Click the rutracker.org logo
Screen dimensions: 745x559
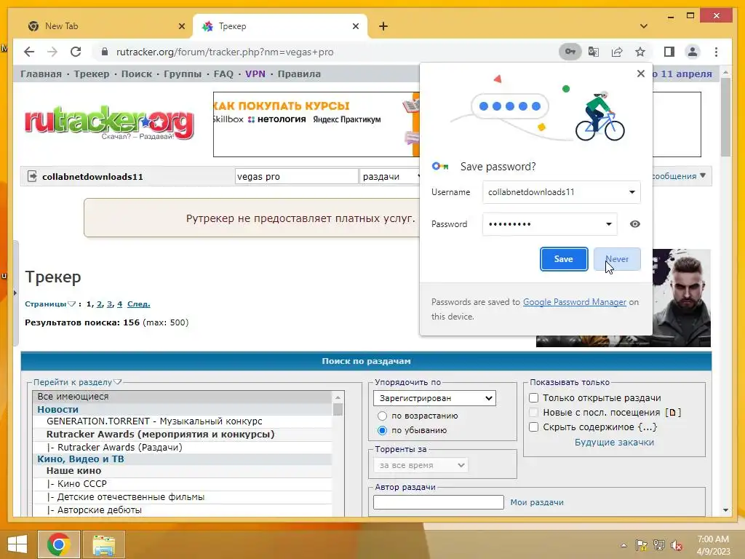tap(110, 124)
